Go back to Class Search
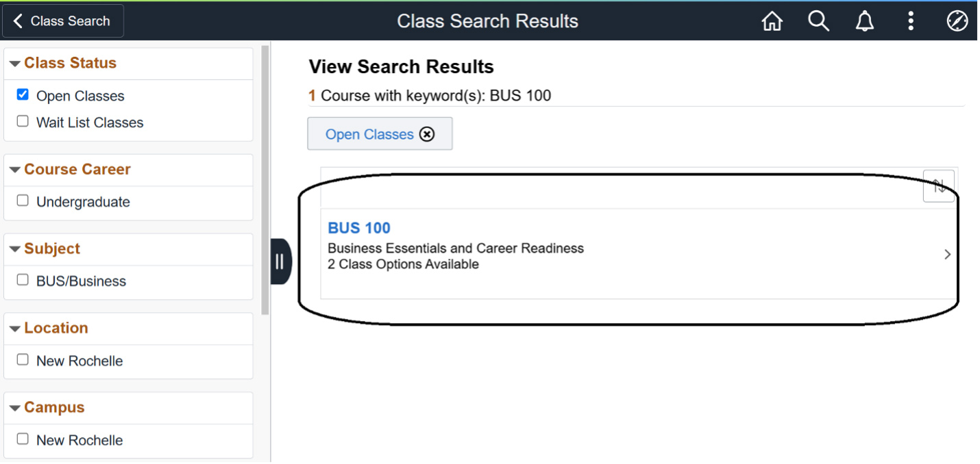The height and width of the screenshot is (464, 980). pos(62,21)
